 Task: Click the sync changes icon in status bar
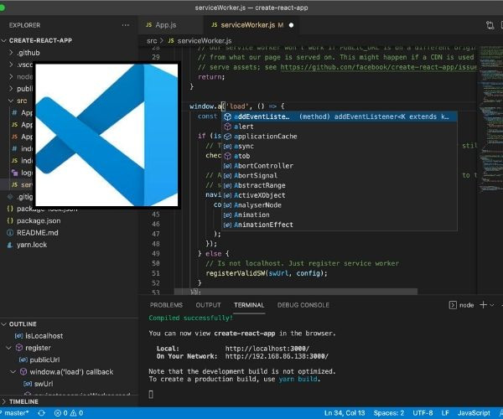pyautogui.click(x=41, y=413)
